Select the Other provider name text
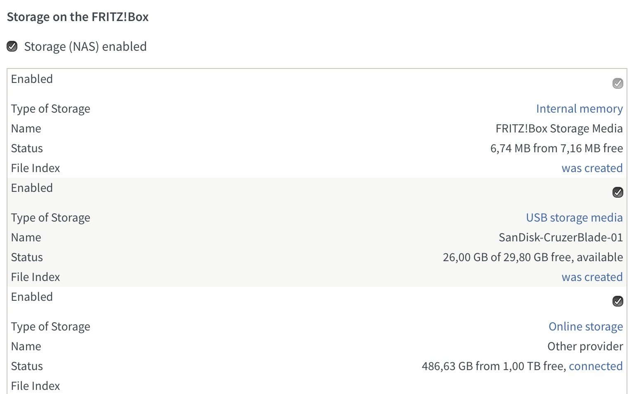This screenshot has height=394, width=634. click(585, 346)
